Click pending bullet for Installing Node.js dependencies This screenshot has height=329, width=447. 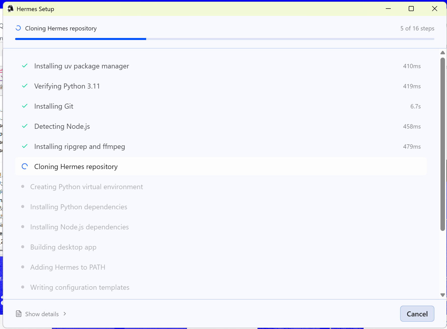23,227
